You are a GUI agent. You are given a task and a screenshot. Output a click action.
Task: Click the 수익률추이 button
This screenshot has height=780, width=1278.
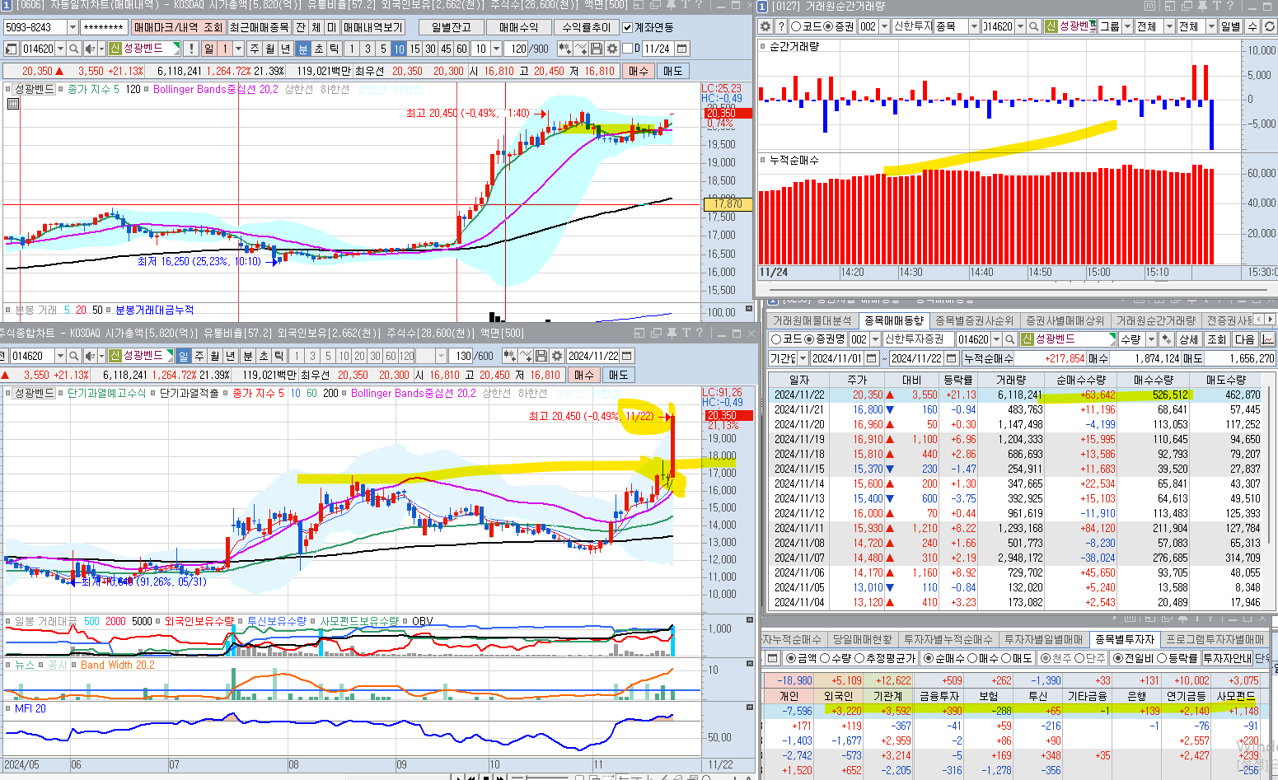tap(586, 27)
